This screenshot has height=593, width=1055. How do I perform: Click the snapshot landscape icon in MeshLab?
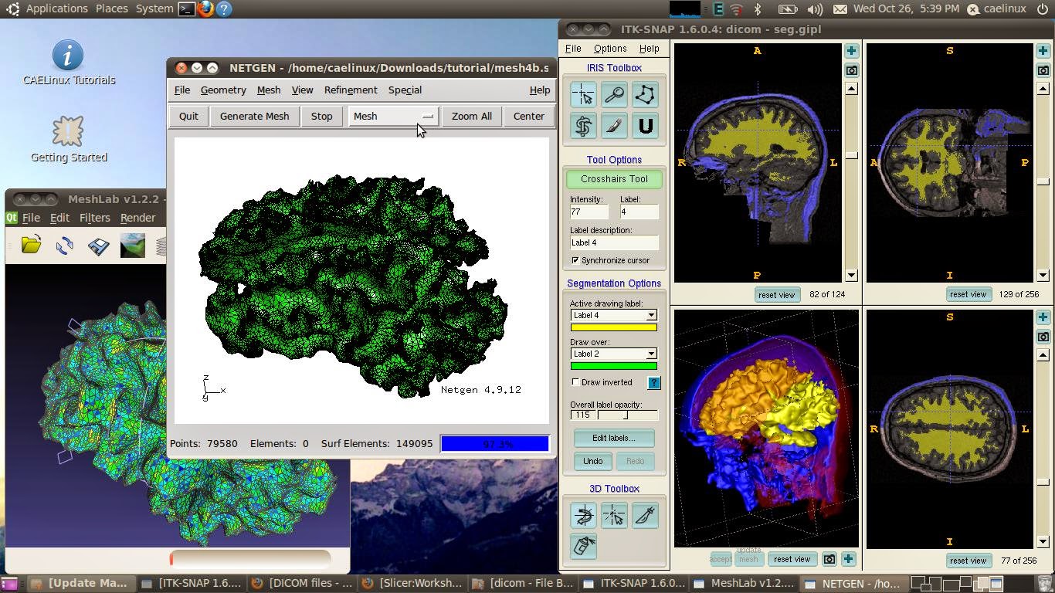133,246
